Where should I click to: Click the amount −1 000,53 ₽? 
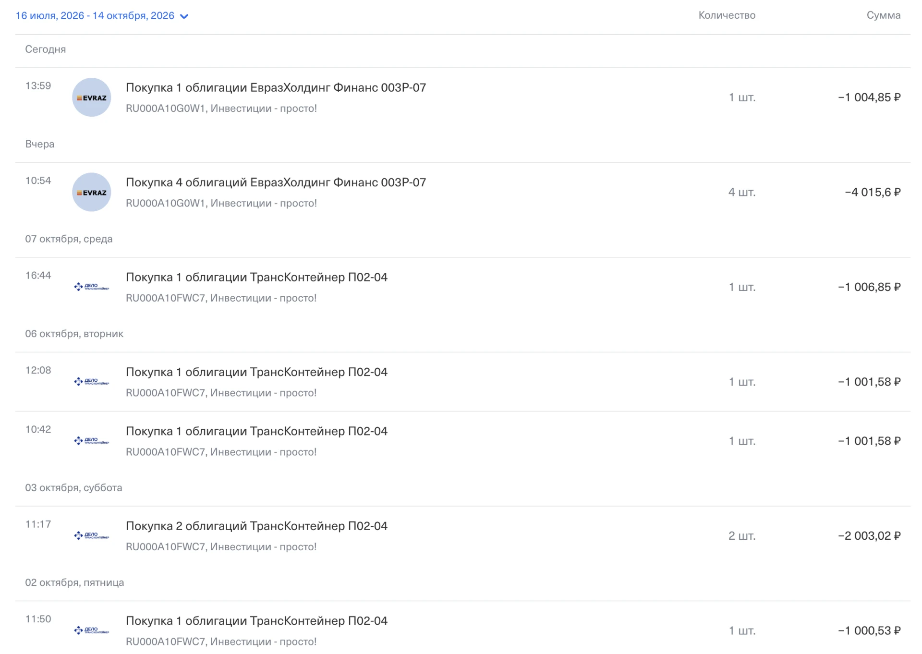[869, 630]
